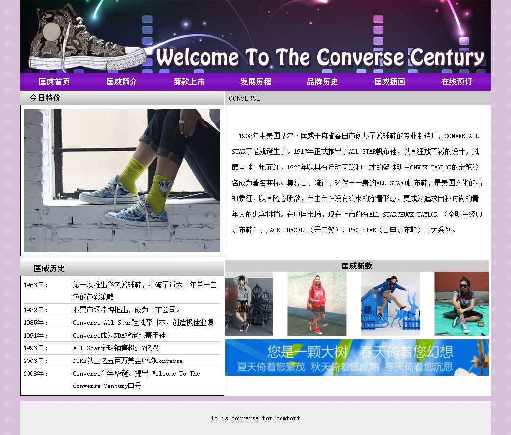Select the red hoodie model thumbnail
The width and height of the screenshot is (511, 435).
click(317, 304)
